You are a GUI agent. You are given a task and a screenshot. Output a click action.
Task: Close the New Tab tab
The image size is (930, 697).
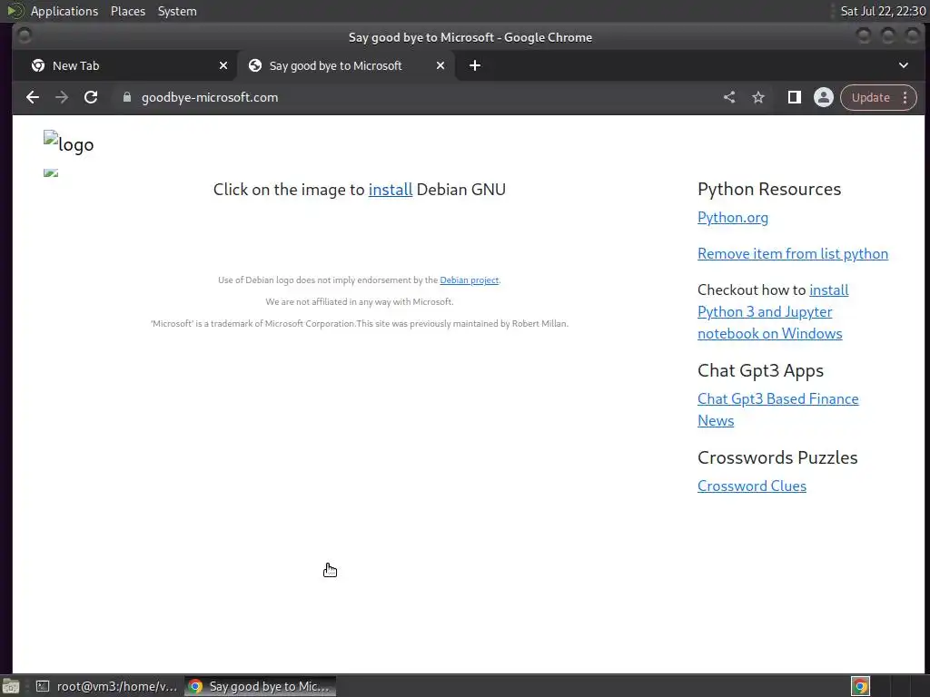coord(223,65)
